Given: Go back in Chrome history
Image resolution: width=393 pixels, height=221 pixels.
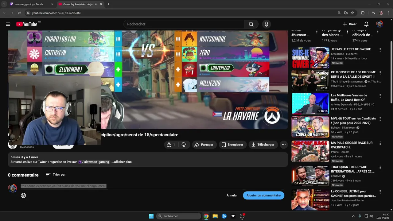Looking at the screenshot, I should tap(4, 13).
